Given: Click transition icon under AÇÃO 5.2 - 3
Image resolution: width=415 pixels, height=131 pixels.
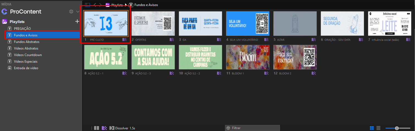Looking at the screenshot, I should pyautogui.click(x=172, y=73).
